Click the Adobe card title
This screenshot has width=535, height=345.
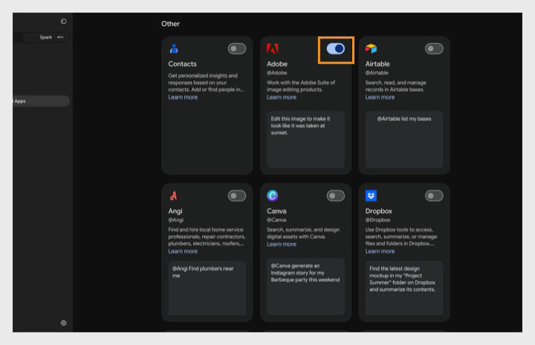coord(277,64)
